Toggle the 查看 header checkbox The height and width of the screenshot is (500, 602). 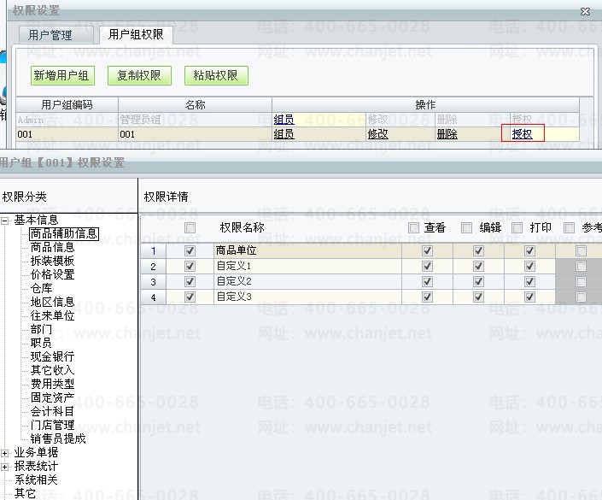pyautogui.click(x=413, y=228)
